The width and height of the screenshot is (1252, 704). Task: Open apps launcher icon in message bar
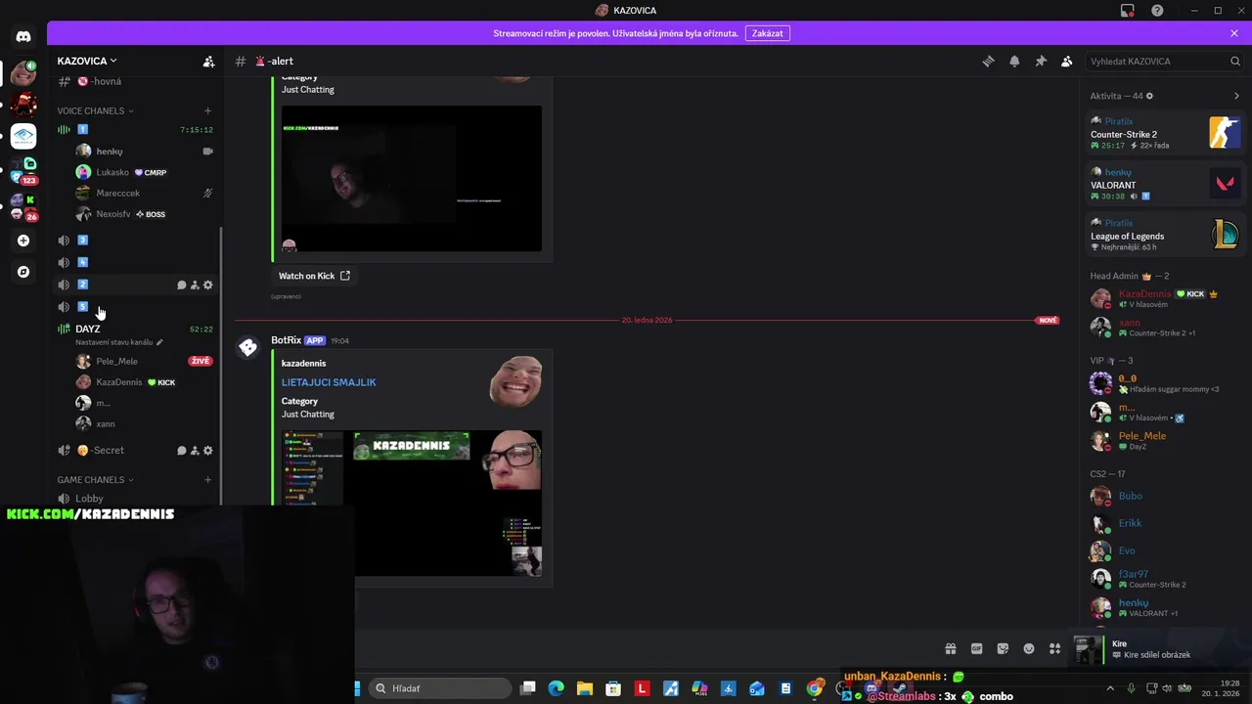pyautogui.click(x=1054, y=649)
